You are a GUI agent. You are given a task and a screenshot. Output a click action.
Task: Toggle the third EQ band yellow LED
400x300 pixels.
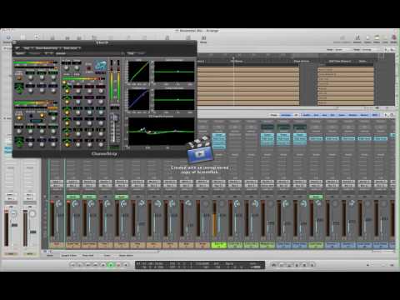coord(67,112)
